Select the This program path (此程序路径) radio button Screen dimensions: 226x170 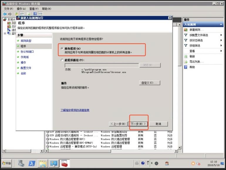[x=62, y=60]
